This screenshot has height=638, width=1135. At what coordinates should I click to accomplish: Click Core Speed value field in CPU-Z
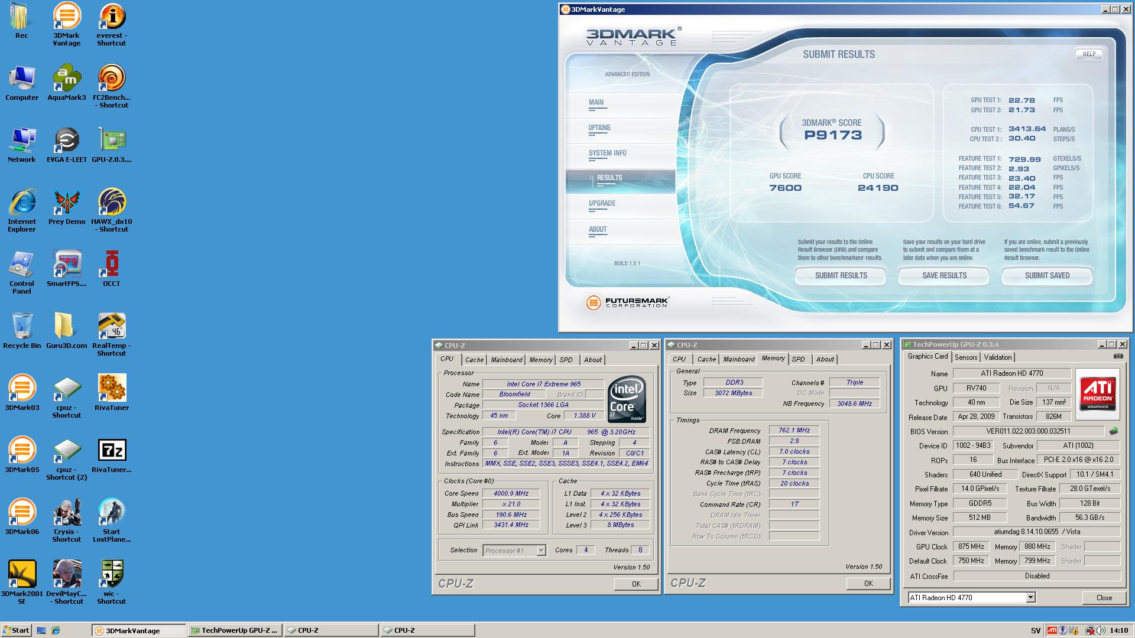click(511, 493)
